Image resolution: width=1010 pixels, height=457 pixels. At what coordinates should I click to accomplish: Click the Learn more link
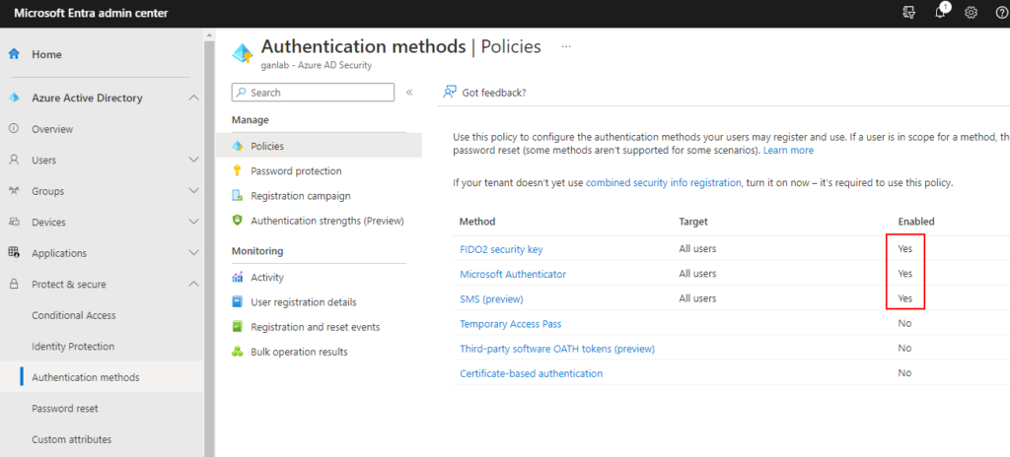tap(788, 151)
